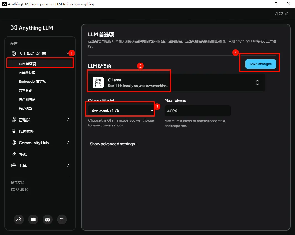Click the Max Tokens input field
This screenshot has height=235, width=295.
click(198, 111)
